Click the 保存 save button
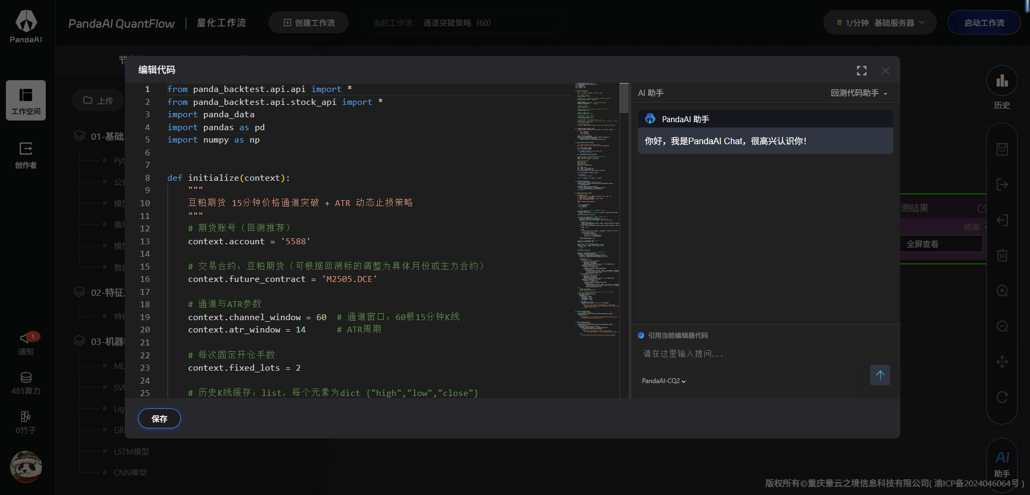This screenshot has height=495, width=1030. click(x=159, y=419)
